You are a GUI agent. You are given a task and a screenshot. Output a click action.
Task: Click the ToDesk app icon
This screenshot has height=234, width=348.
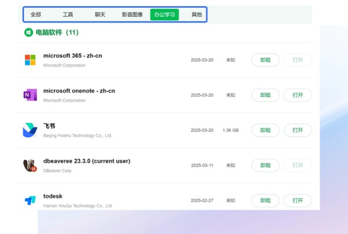pyautogui.click(x=30, y=200)
